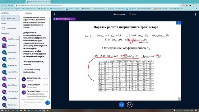This screenshot has height=112, width=199.
Task: Select user Альбицкий in the users list
Action: (10, 52)
